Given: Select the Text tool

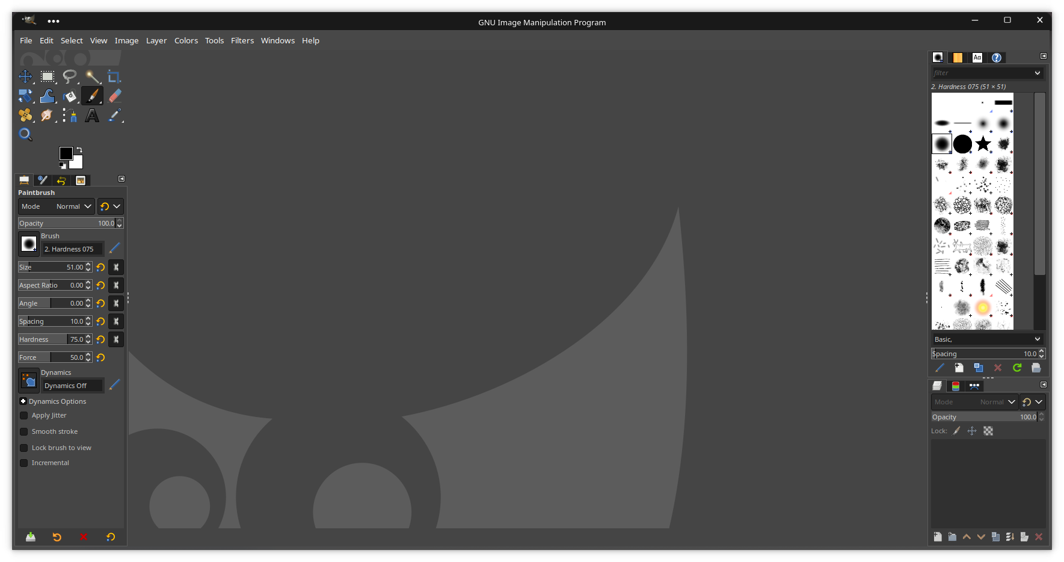Looking at the screenshot, I should coord(92,116).
